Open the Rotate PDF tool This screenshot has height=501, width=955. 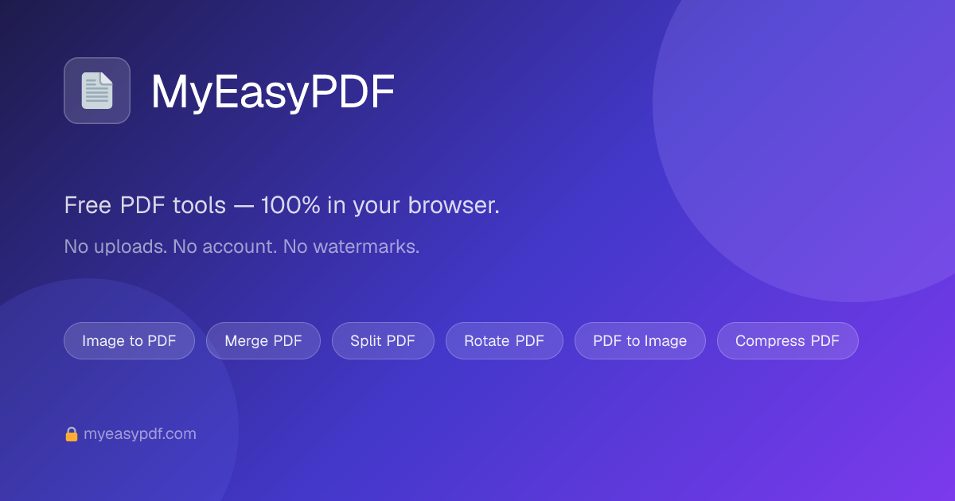[x=505, y=340]
